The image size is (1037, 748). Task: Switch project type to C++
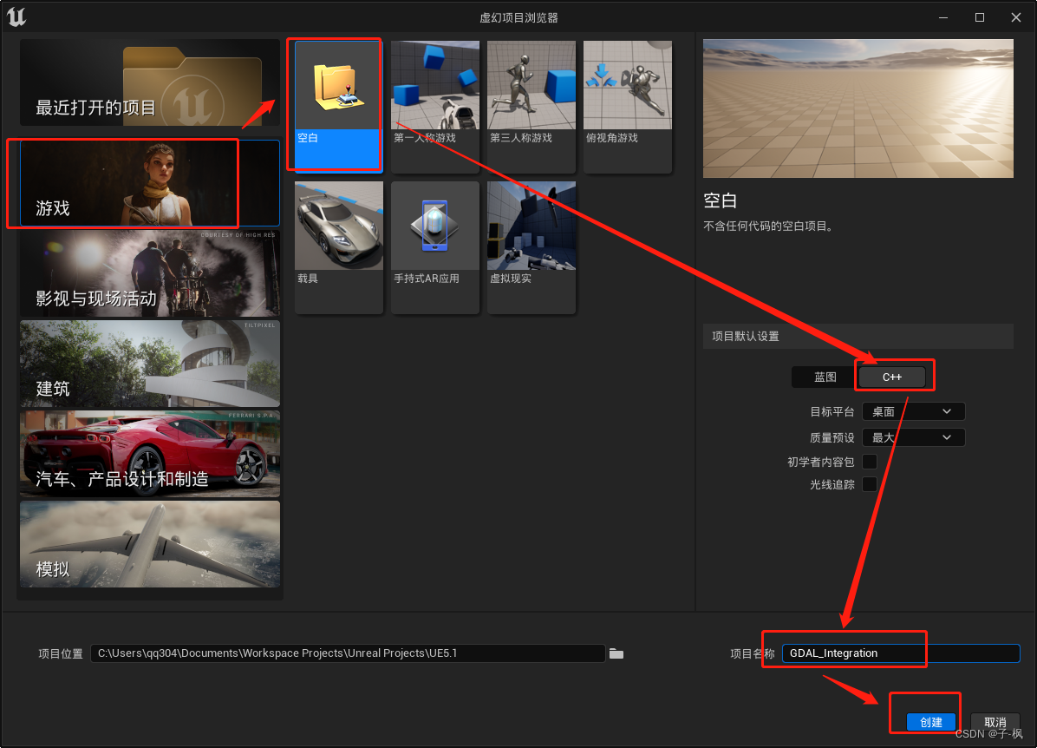tap(891, 377)
